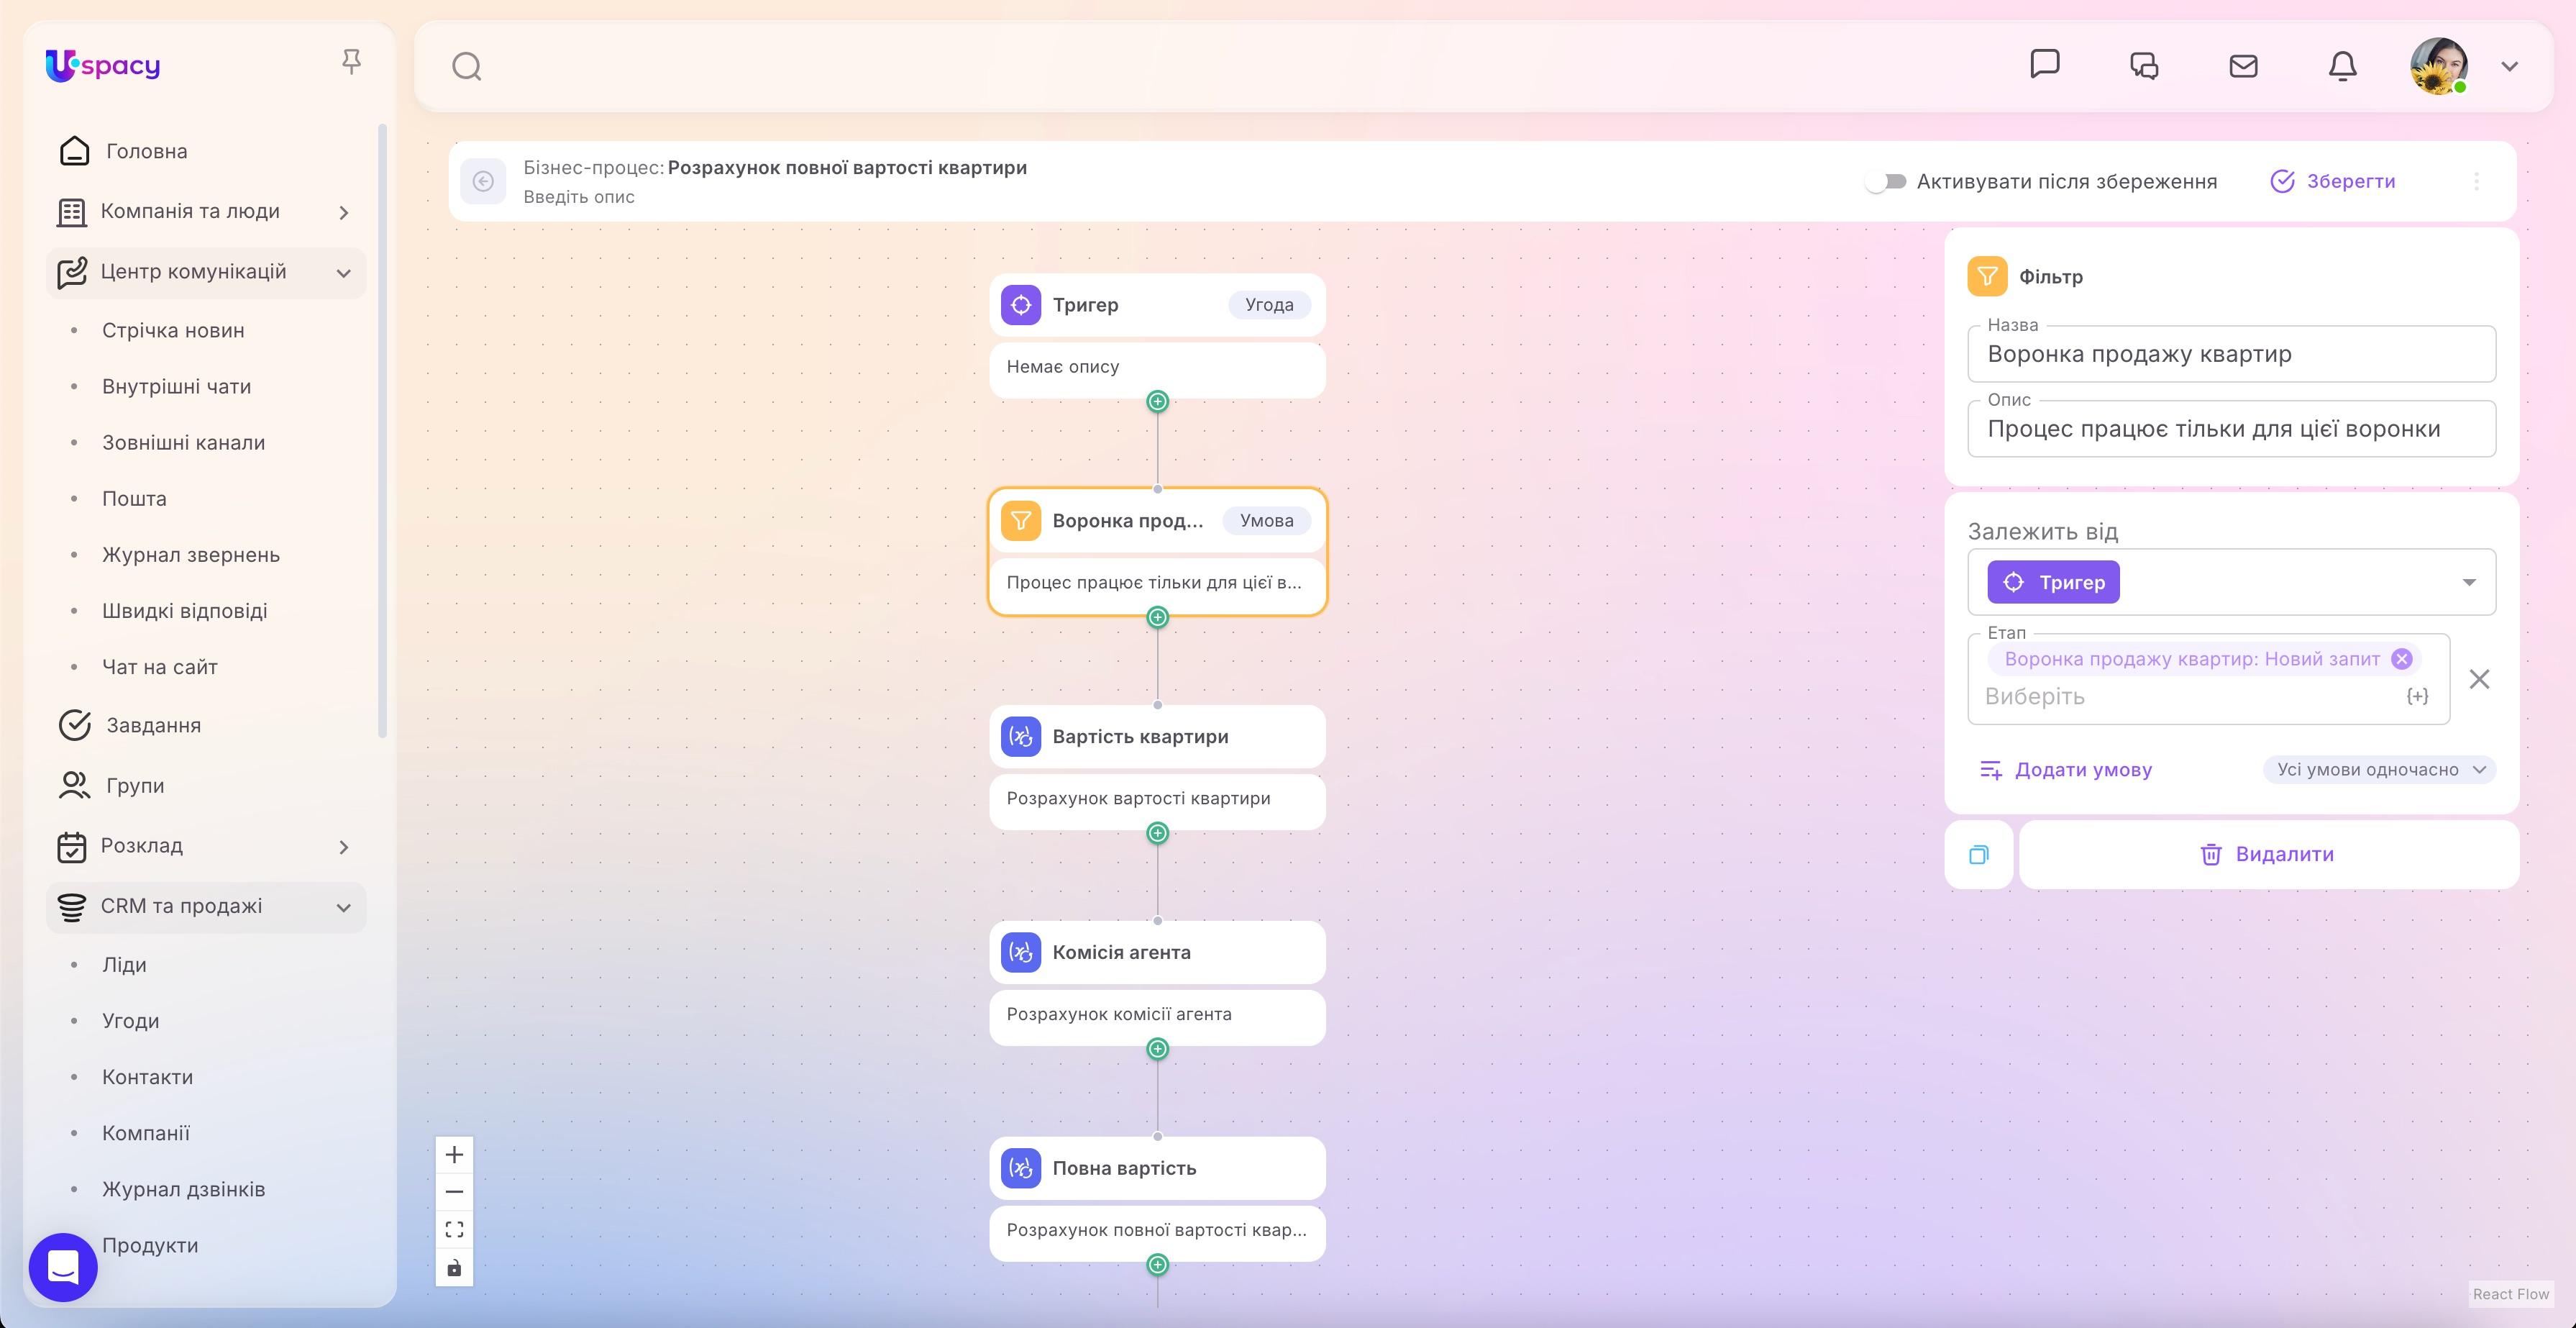The image size is (2576, 1328).
Task: Click the Uspacy logo
Action: (103, 65)
